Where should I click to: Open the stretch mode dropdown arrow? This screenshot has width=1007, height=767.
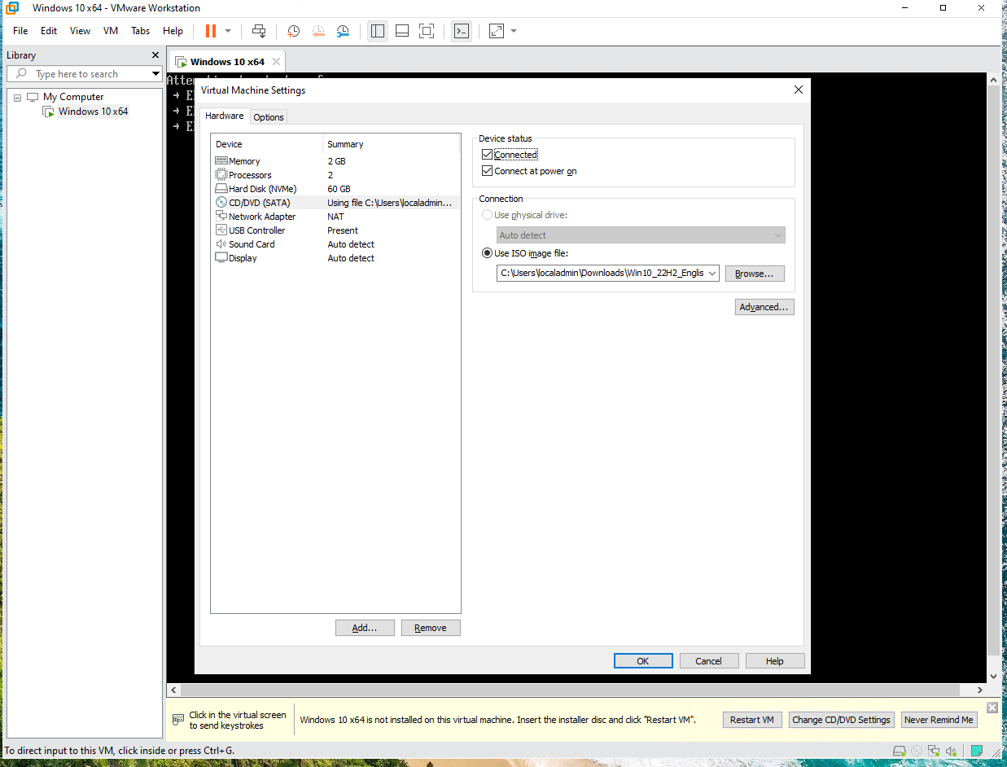514,31
